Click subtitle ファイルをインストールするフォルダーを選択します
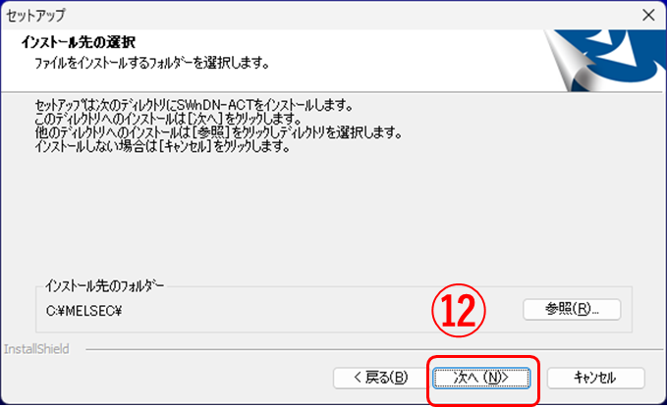The width and height of the screenshot is (667, 407). pos(152,64)
